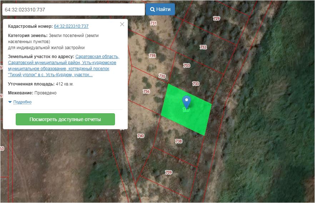Click the 733 label touching the green parcel
The width and height of the screenshot is (315, 203).
point(196,84)
